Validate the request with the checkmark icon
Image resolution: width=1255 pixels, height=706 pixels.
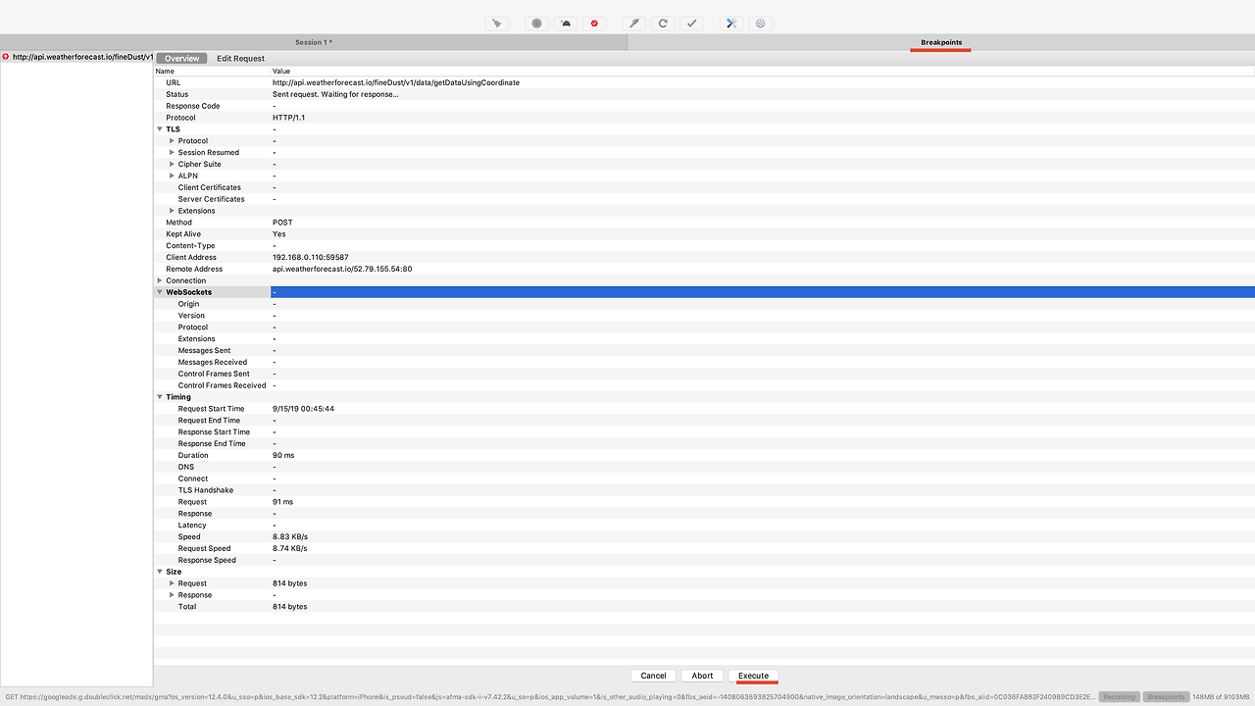[x=692, y=23]
